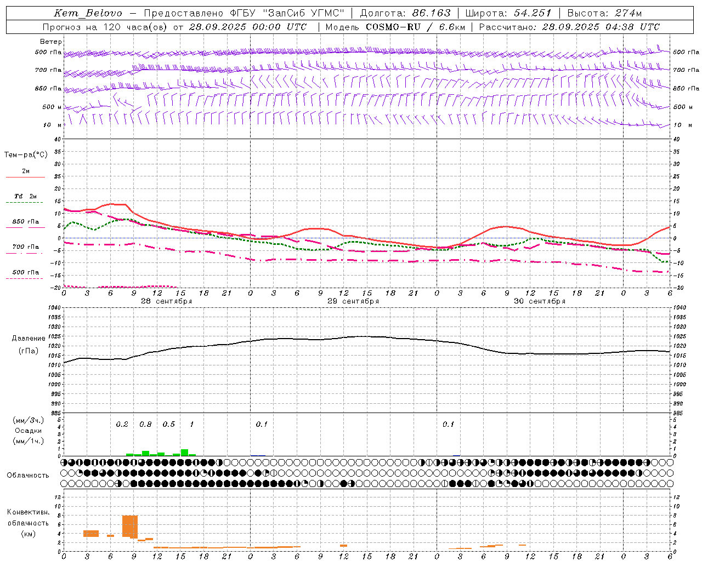Click the Ветер panel label
Screen dimensions: 702x561
pyautogui.click(x=51, y=42)
